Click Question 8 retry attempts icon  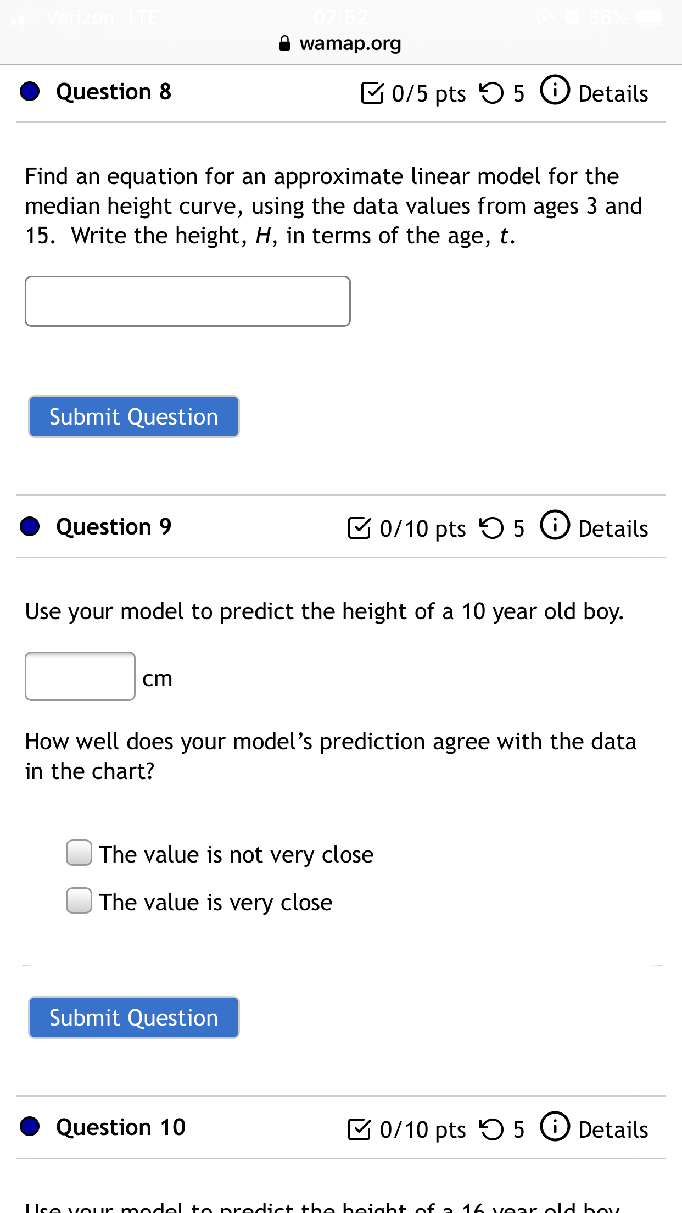pos(491,92)
